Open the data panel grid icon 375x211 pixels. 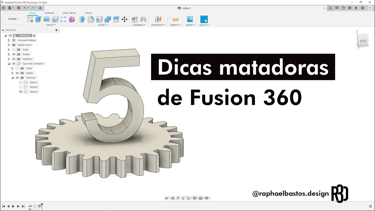point(4,8)
